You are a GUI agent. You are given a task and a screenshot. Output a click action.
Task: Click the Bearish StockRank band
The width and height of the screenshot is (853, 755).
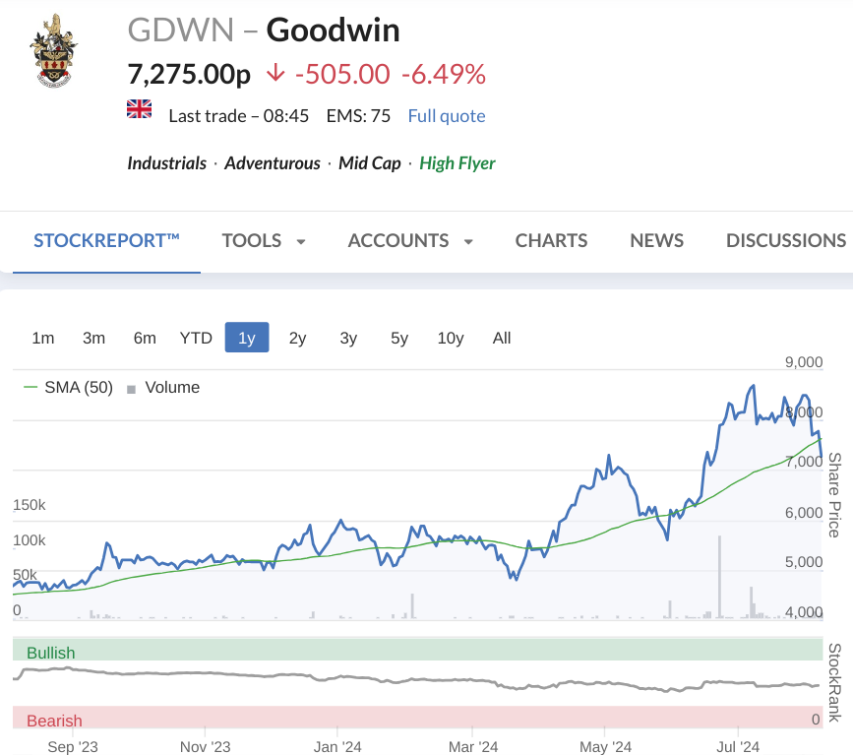pyautogui.click(x=417, y=718)
